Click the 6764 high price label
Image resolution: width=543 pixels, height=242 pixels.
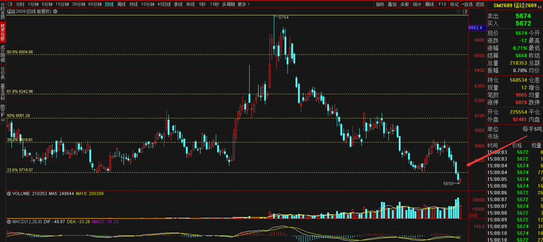pyautogui.click(x=283, y=17)
